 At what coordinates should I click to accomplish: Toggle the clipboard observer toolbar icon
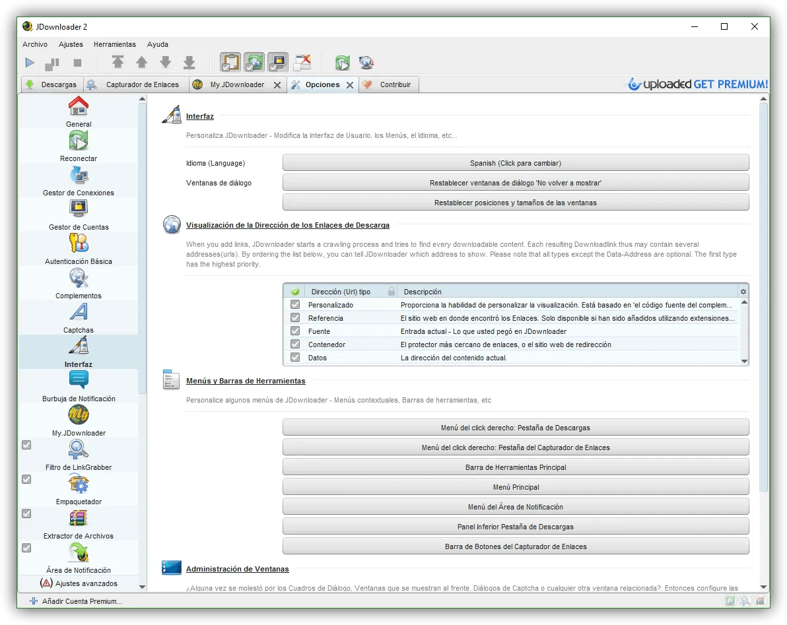[x=230, y=62]
